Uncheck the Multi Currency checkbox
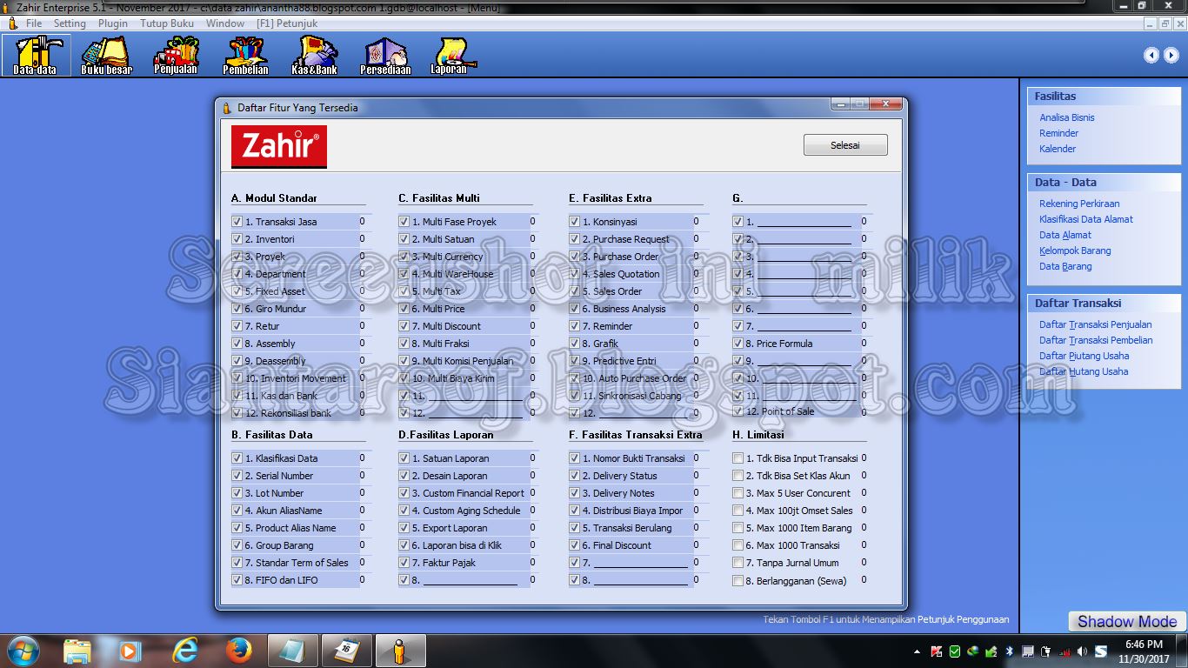Image resolution: width=1188 pixels, height=668 pixels. [x=403, y=256]
